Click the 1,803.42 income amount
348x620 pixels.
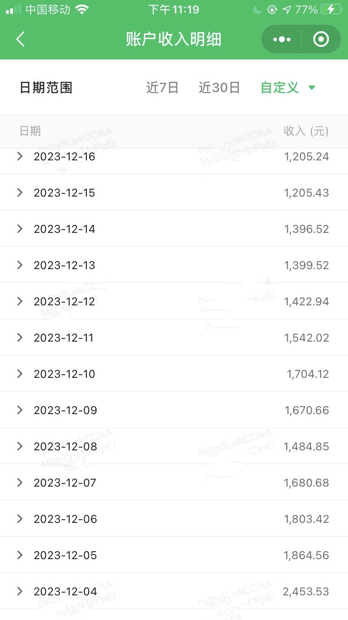click(307, 519)
